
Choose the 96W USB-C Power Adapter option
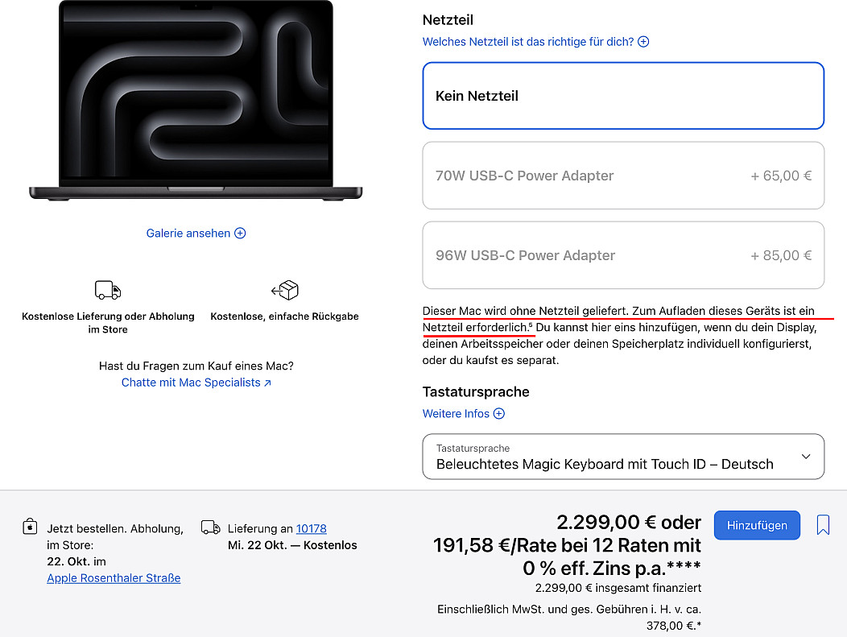click(623, 255)
